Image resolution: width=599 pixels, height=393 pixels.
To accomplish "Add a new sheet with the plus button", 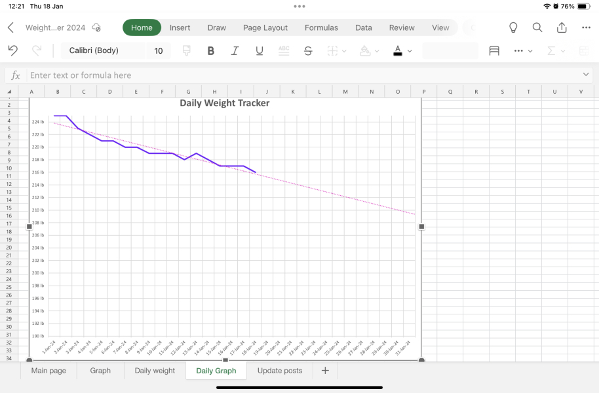I will click(x=324, y=370).
